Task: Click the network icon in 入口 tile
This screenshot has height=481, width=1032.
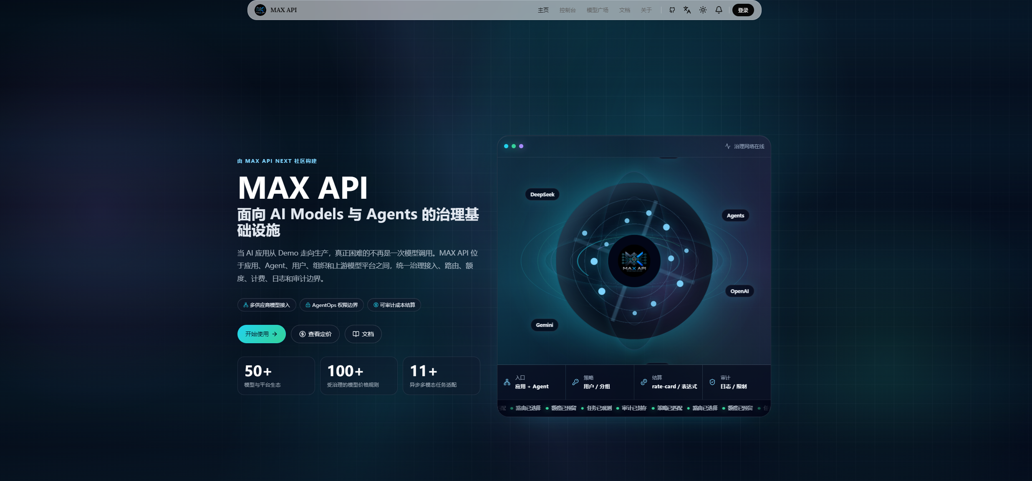Action: [507, 382]
